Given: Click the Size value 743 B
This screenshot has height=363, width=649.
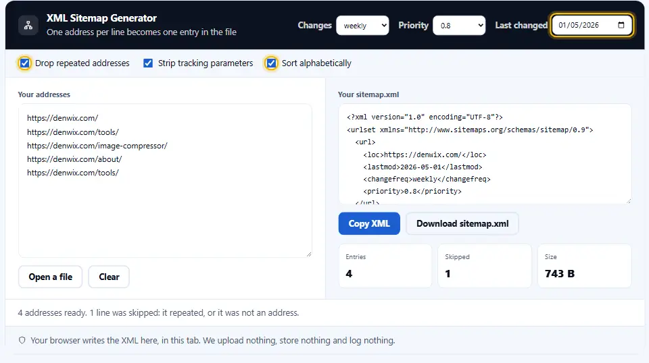Looking at the screenshot, I should point(560,274).
